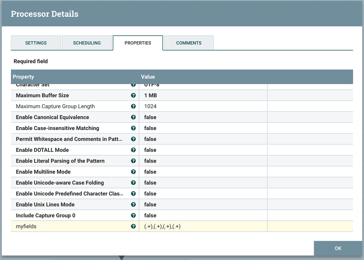Switch to the Scheduling tab
This screenshot has width=364, height=260.
click(x=87, y=43)
